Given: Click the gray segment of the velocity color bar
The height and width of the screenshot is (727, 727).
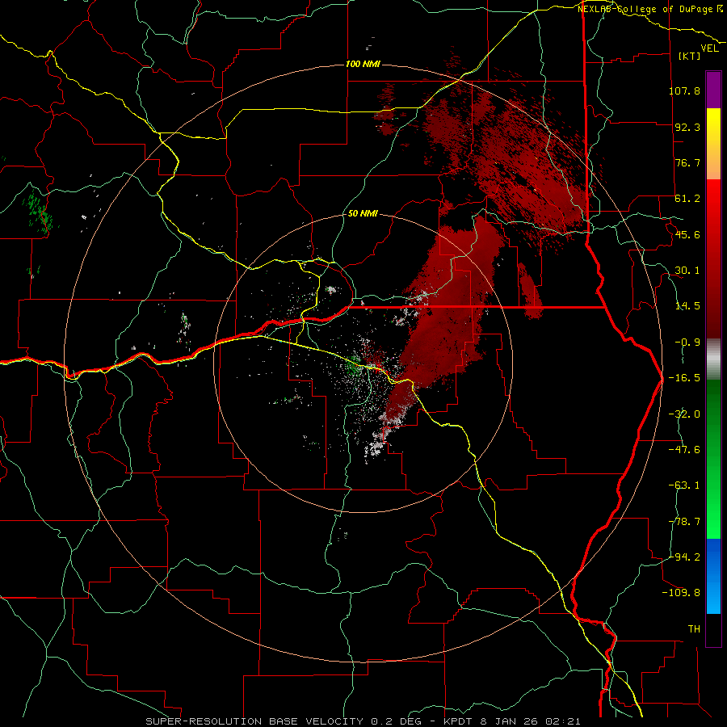Looking at the screenshot, I should tap(713, 359).
